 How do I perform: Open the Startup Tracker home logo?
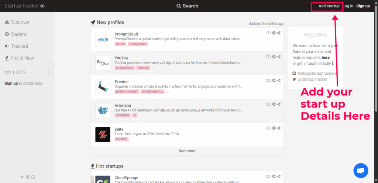coord(24,6)
